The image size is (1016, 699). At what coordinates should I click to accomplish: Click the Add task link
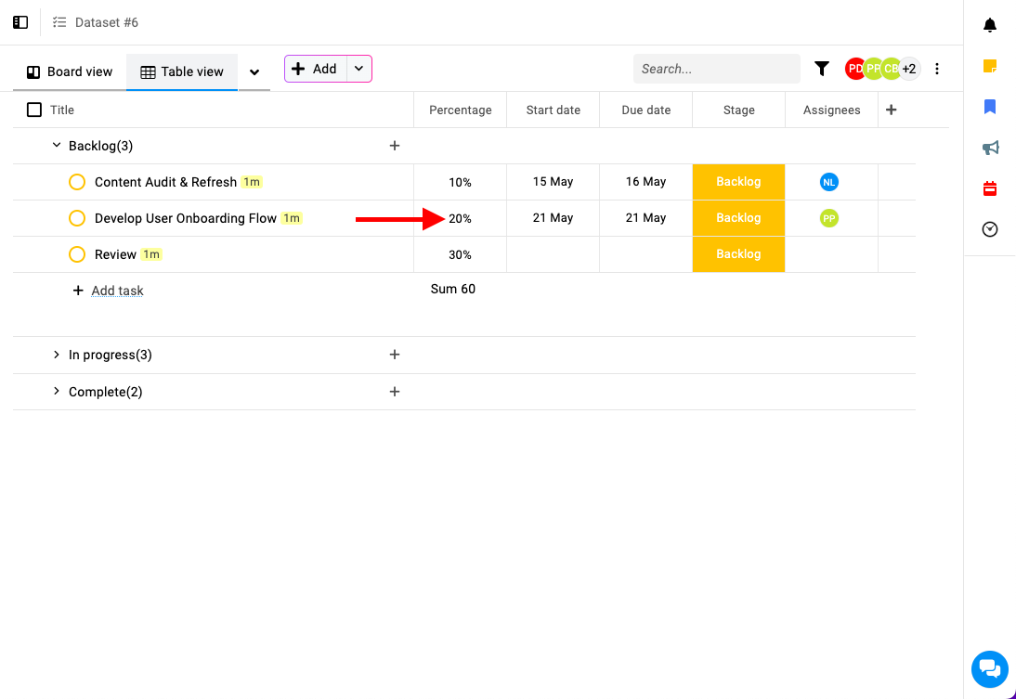pos(117,291)
